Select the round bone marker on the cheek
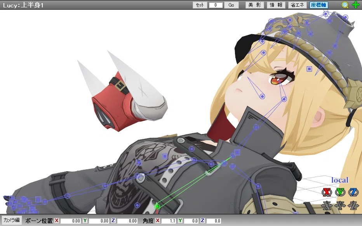The height and width of the screenshot is (226, 362). 262,96
